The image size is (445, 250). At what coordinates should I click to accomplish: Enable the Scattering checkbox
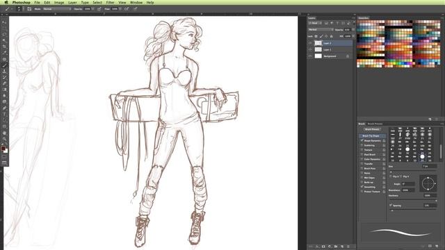coord(362,145)
